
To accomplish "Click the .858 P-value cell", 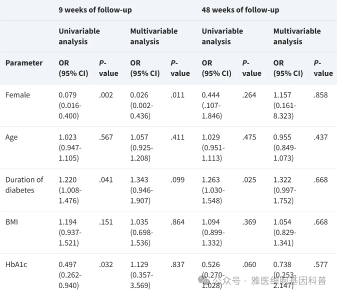I will [320, 95].
